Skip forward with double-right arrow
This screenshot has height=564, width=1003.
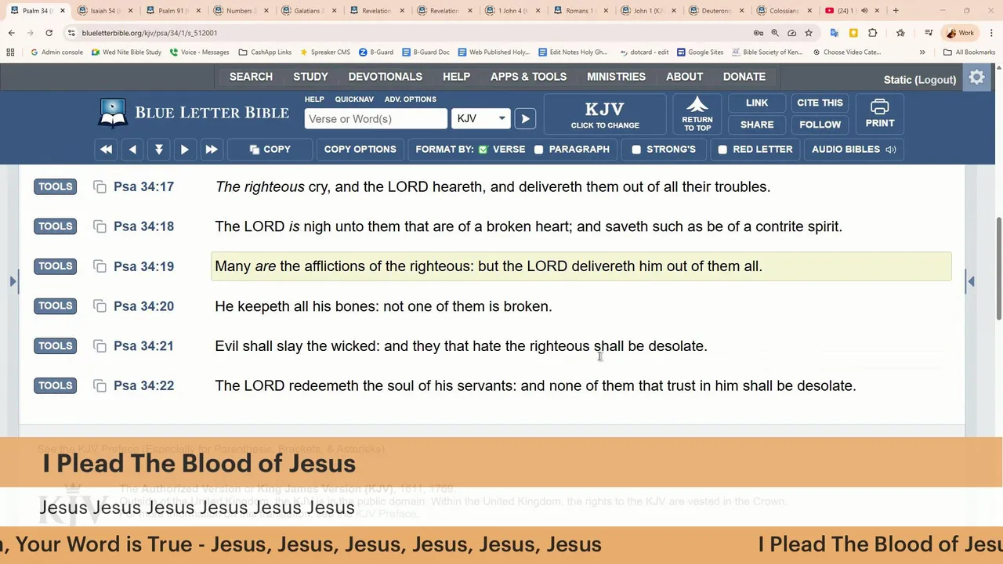[x=211, y=149]
